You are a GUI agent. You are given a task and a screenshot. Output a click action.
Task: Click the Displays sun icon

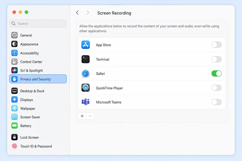click(14, 100)
